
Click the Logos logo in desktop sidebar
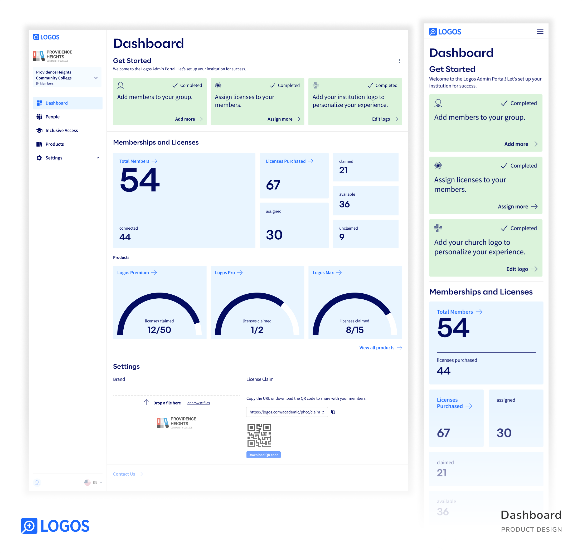click(x=46, y=37)
